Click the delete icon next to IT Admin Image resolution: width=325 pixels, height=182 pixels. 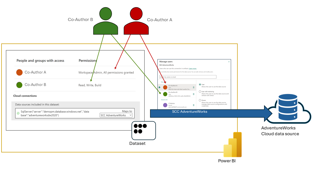pos(193,105)
